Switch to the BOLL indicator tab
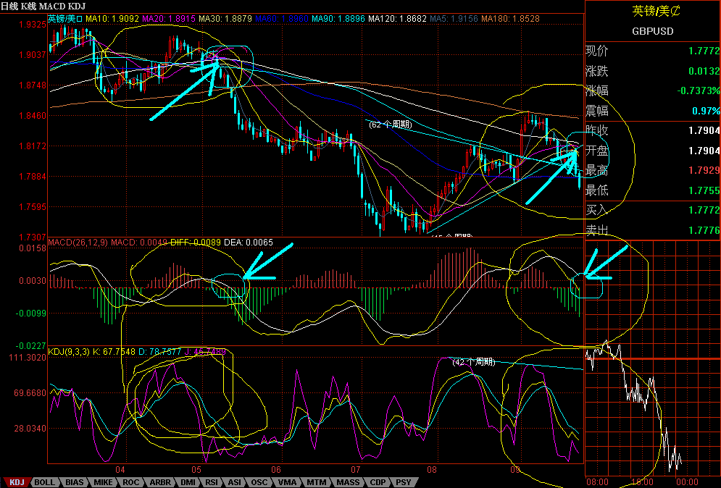Viewport: 721px width, 488px height. pos(45,482)
